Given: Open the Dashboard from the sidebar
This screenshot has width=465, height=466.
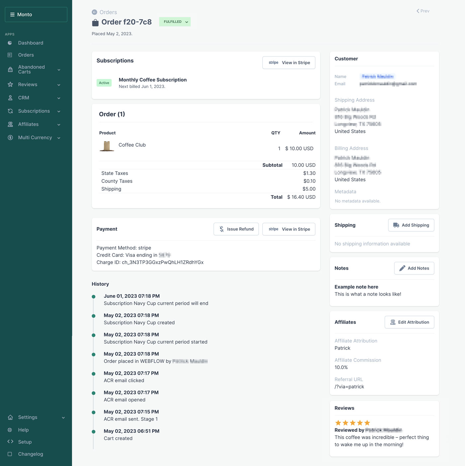Looking at the screenshot, I should 10,43.
